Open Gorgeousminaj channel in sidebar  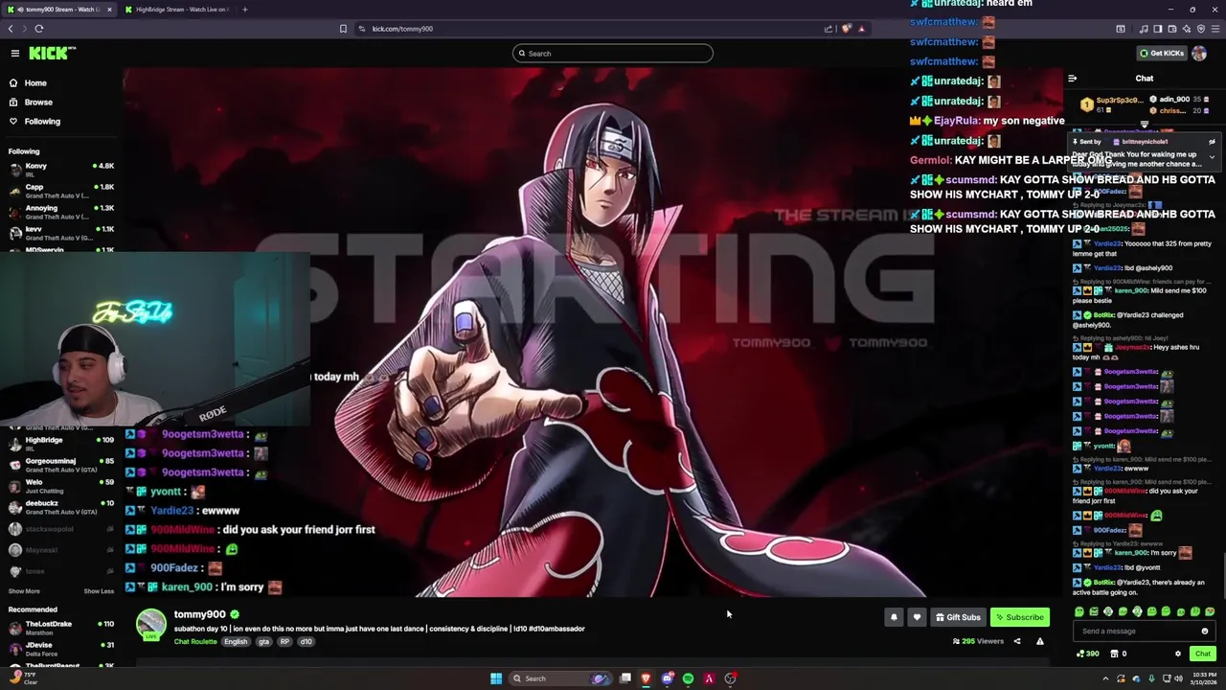(x=61, y=465)
